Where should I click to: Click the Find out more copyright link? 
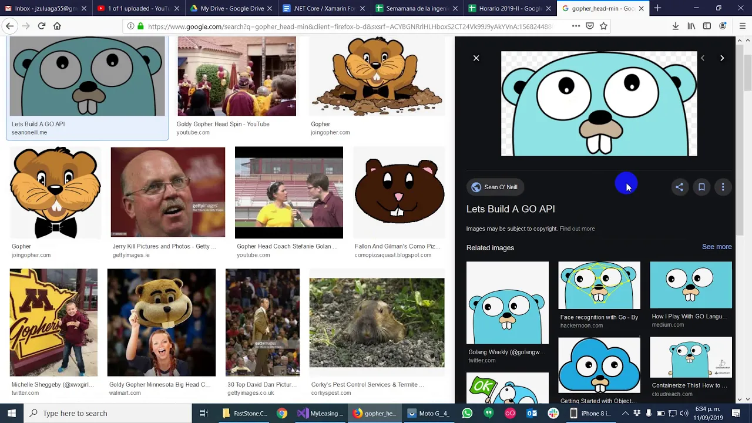(x=577, y=229)
